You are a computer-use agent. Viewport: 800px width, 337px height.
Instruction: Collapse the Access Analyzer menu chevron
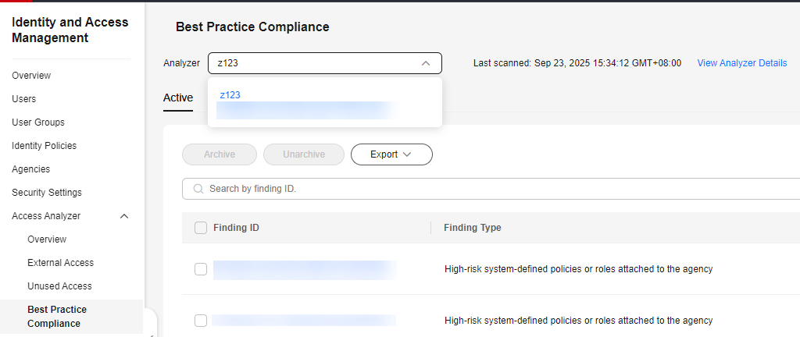(x=124, y=216)
